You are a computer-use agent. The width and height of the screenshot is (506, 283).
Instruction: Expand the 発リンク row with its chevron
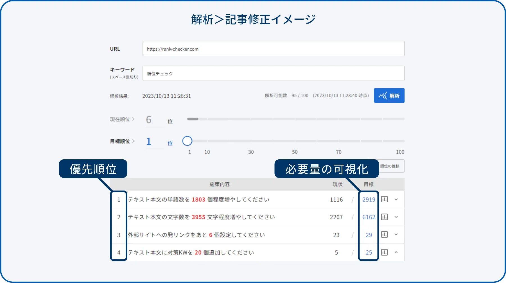point(396,234)
